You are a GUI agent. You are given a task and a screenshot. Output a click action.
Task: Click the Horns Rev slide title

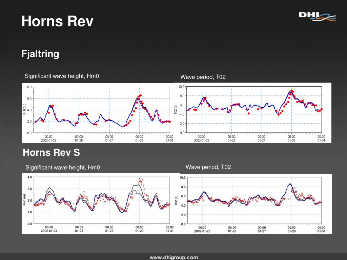point(57,21)
